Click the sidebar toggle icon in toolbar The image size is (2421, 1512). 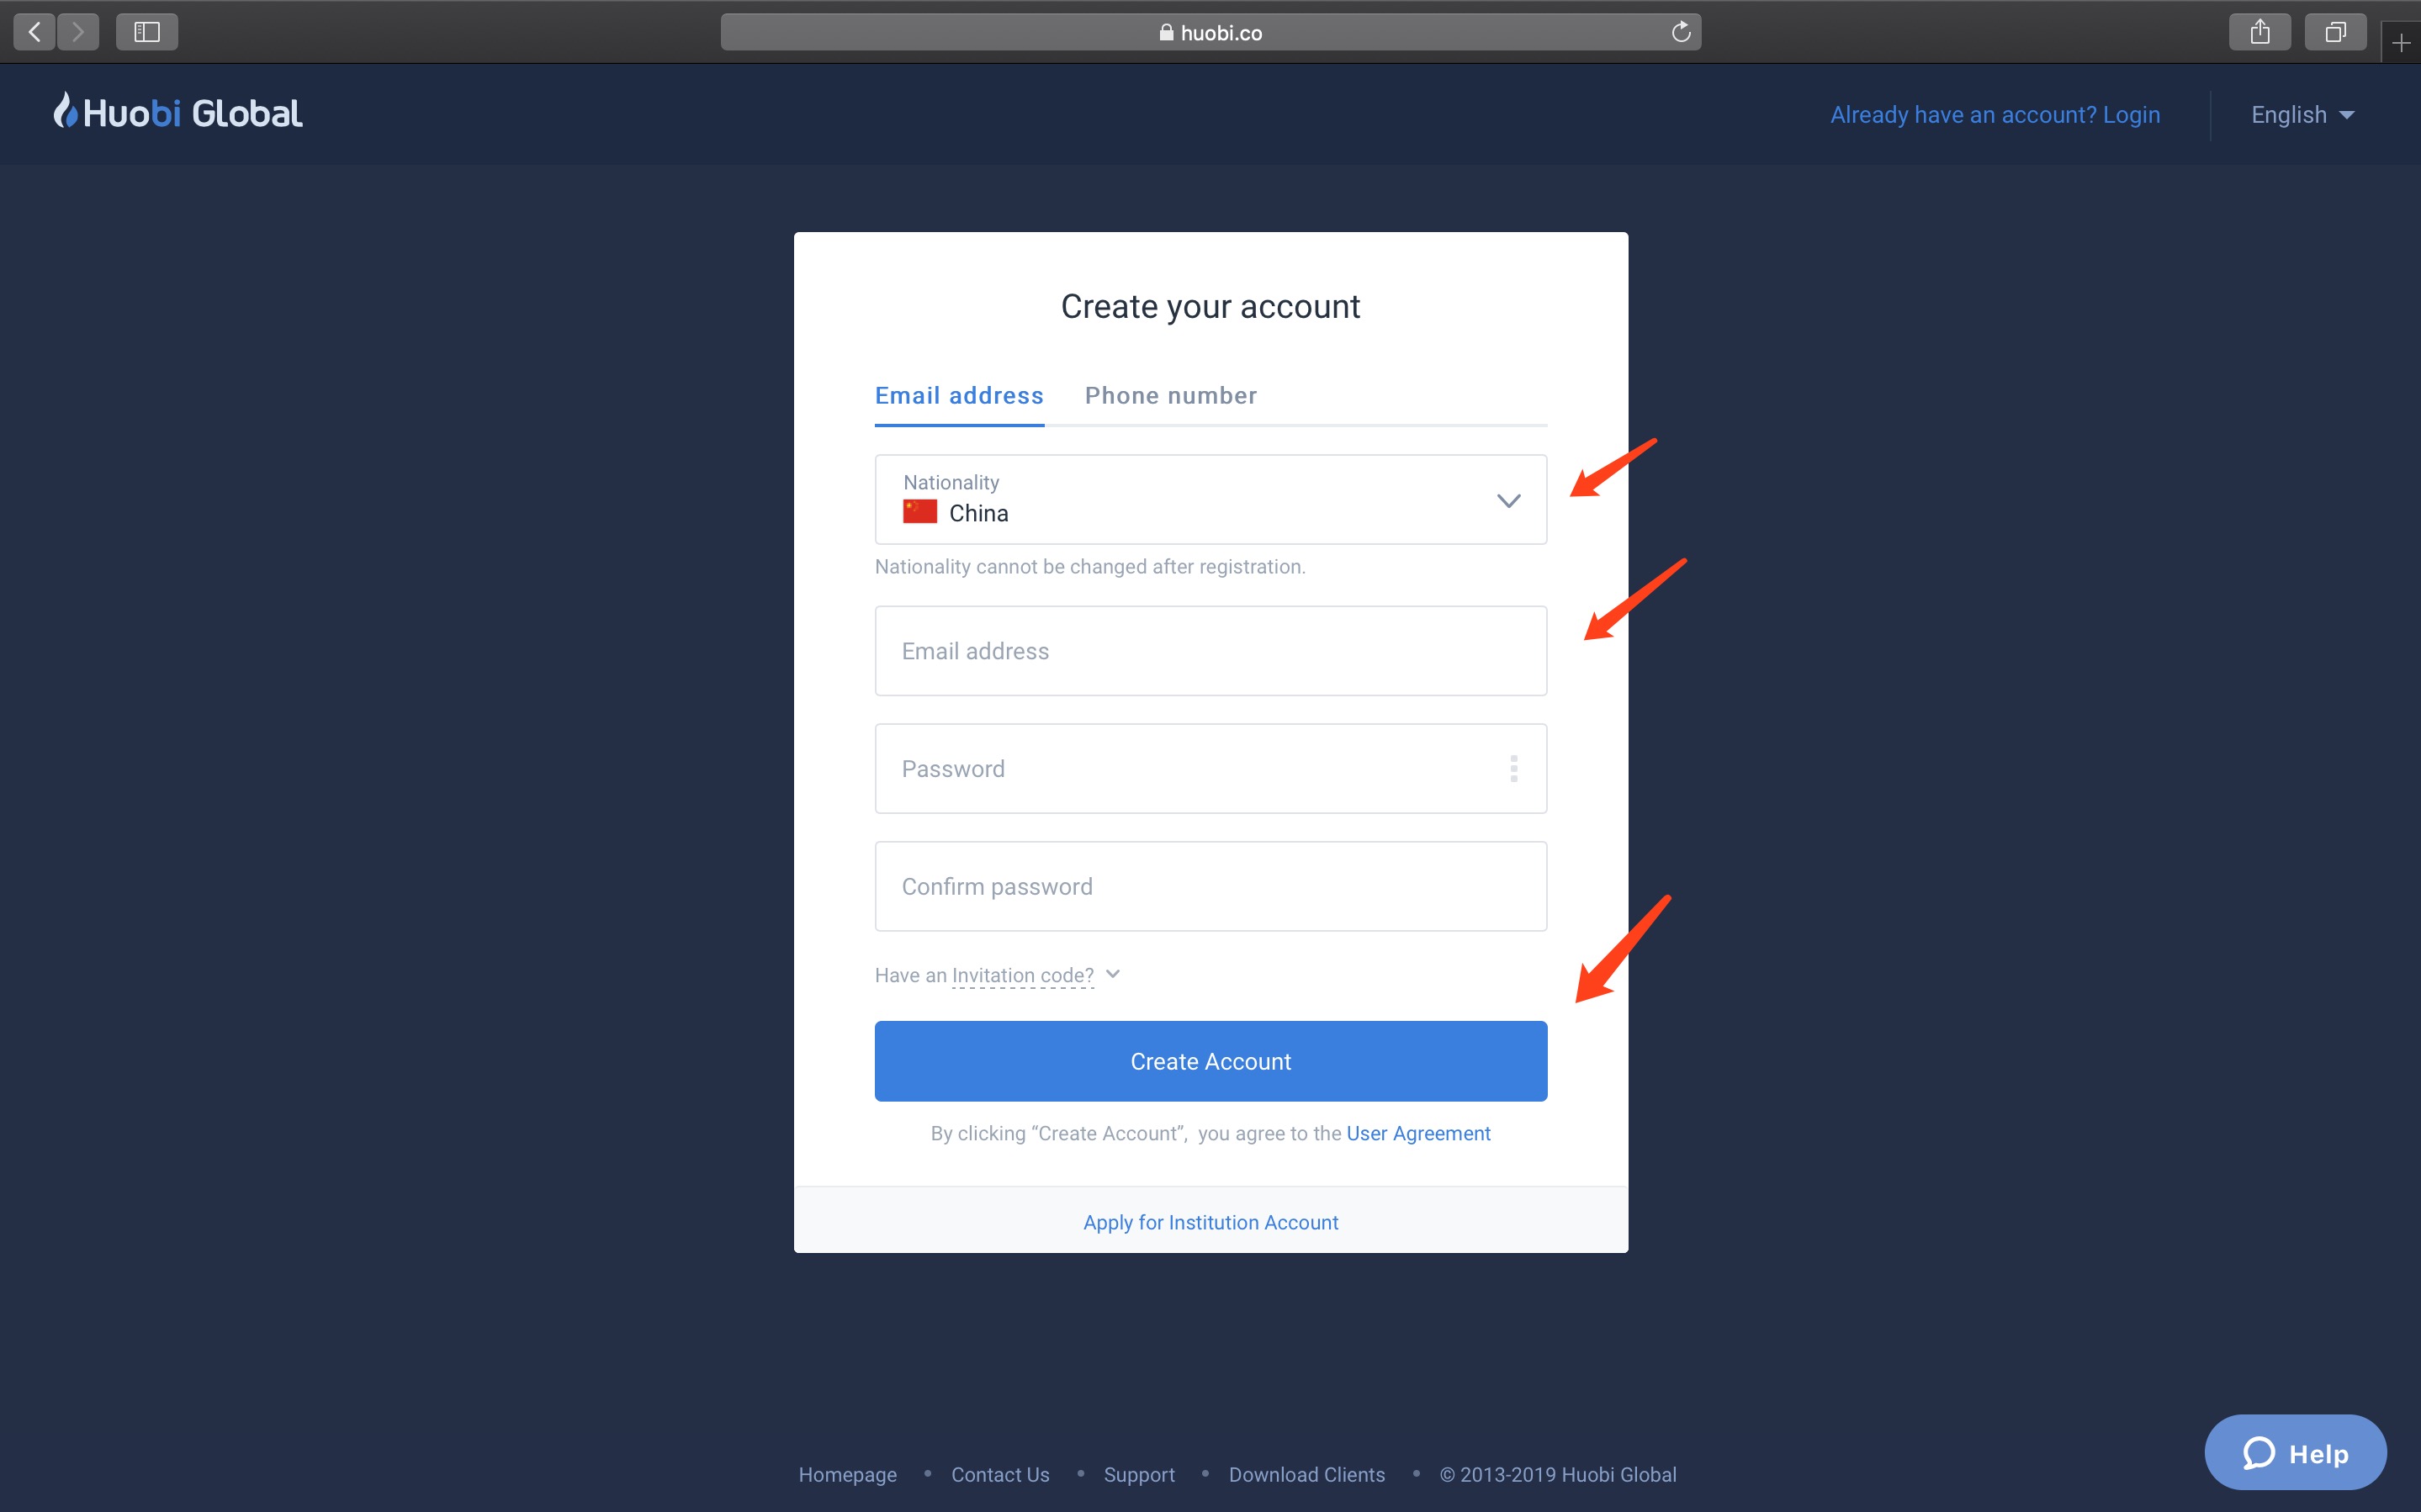145,31
